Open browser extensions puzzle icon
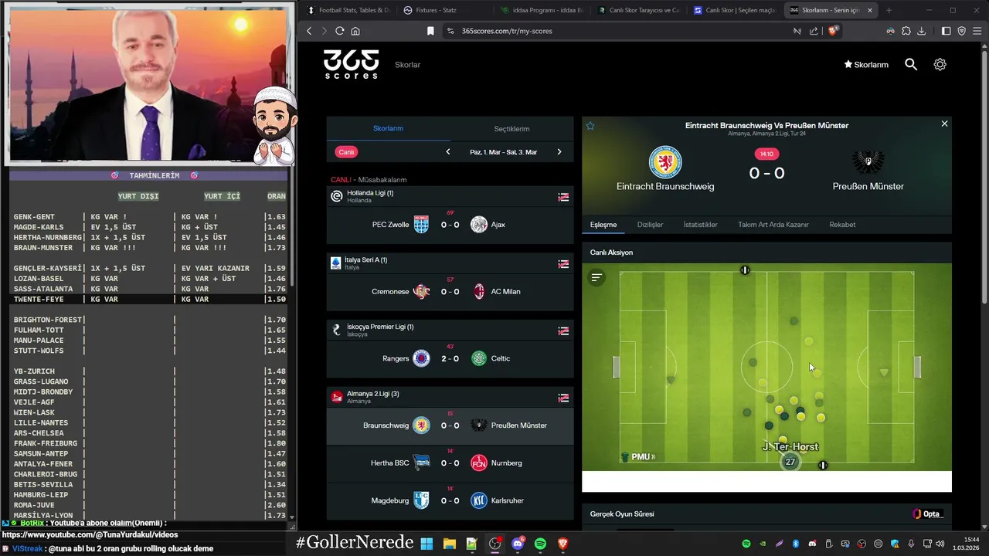 point(906,31)
